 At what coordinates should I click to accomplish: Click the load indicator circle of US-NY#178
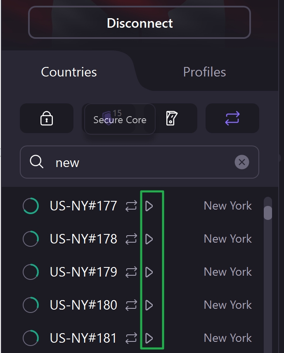pyautogui.click(x=30, y=239)
